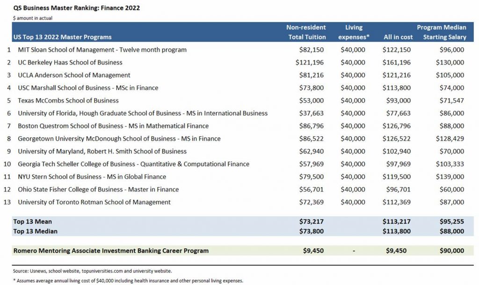Click UCLA Anderson starting salary $105,000
479x285 pixels.
click(x=450, y=75)
